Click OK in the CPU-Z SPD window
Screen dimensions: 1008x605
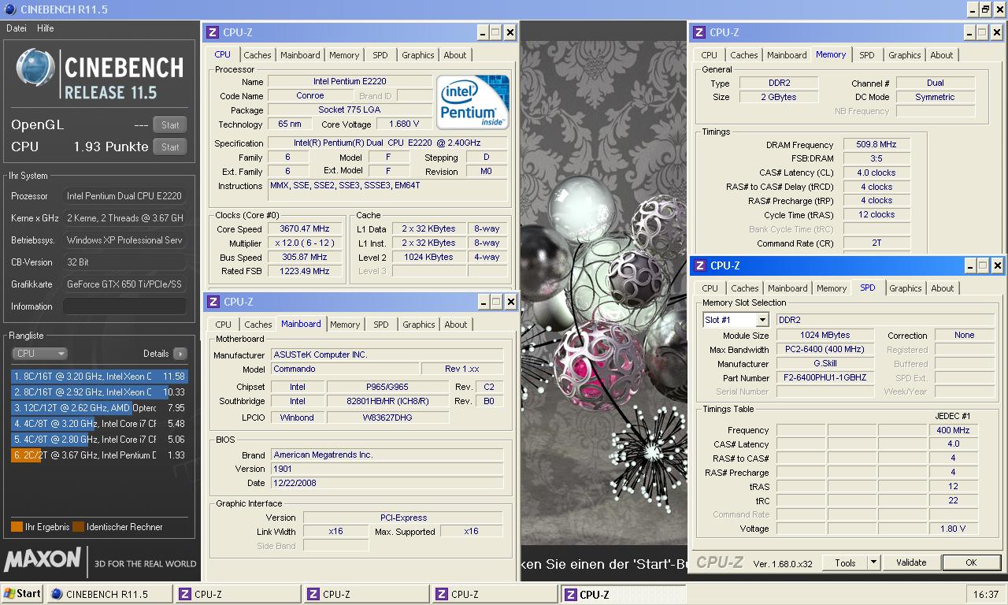[971, 562]
